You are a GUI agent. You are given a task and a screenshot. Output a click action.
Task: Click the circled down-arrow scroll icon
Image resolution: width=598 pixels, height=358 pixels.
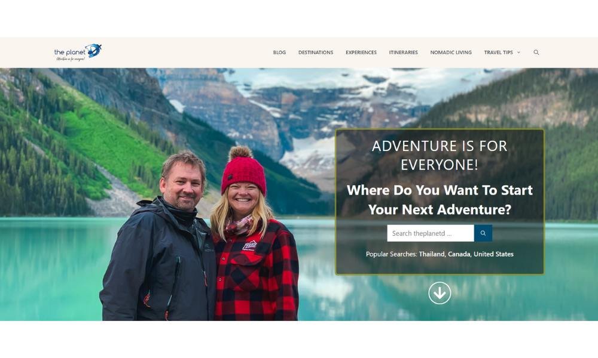[x=440, y=293]
